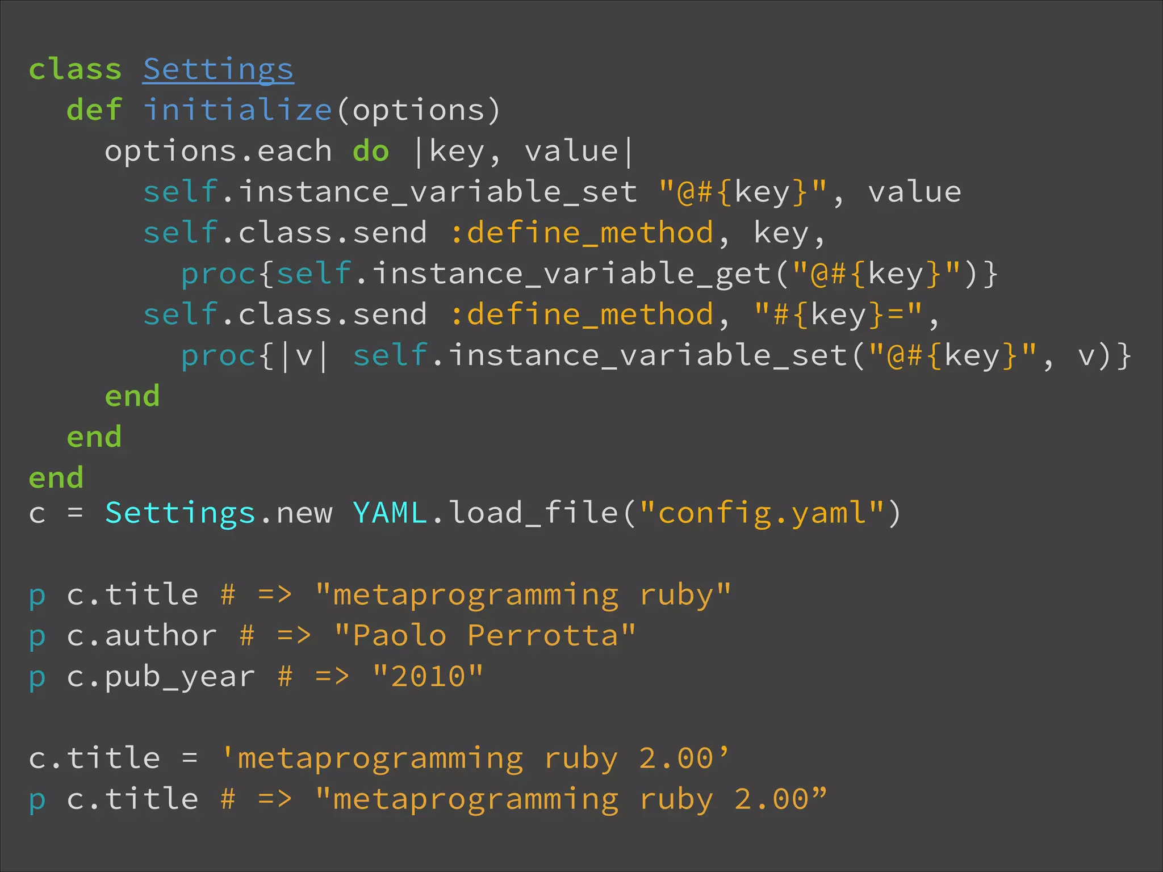Click 'Settings' before '.new'
The width and height of the screenshot is (1163, 872).
pyautogui.click(x=180, y=513)
